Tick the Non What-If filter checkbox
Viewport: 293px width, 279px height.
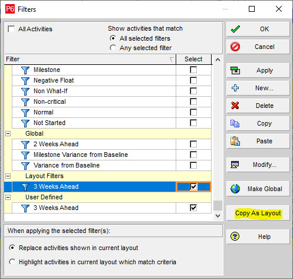pos(193,91)
